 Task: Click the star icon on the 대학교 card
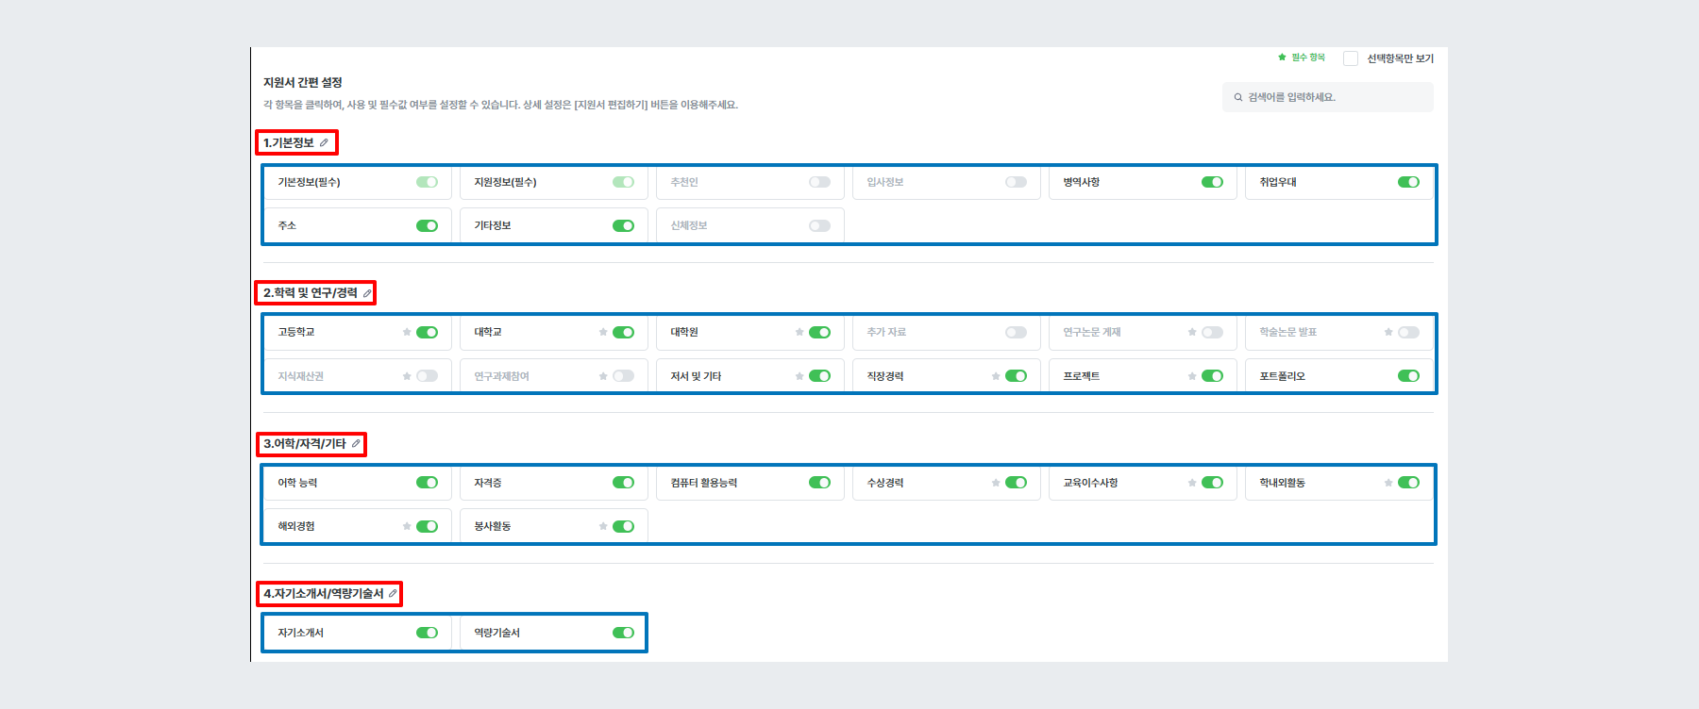[x=603, y=332]
